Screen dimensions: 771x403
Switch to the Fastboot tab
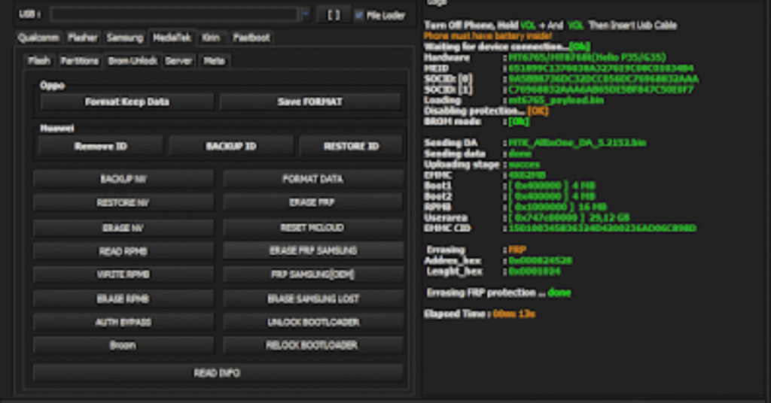click(x=251, y=38)
